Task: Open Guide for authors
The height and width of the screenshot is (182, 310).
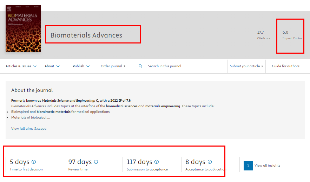Action: pos(285,66)
